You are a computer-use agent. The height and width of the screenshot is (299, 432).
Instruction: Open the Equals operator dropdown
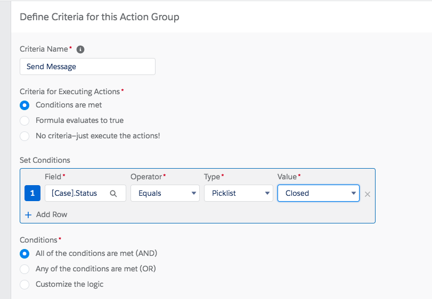click(x=165, y=193)
